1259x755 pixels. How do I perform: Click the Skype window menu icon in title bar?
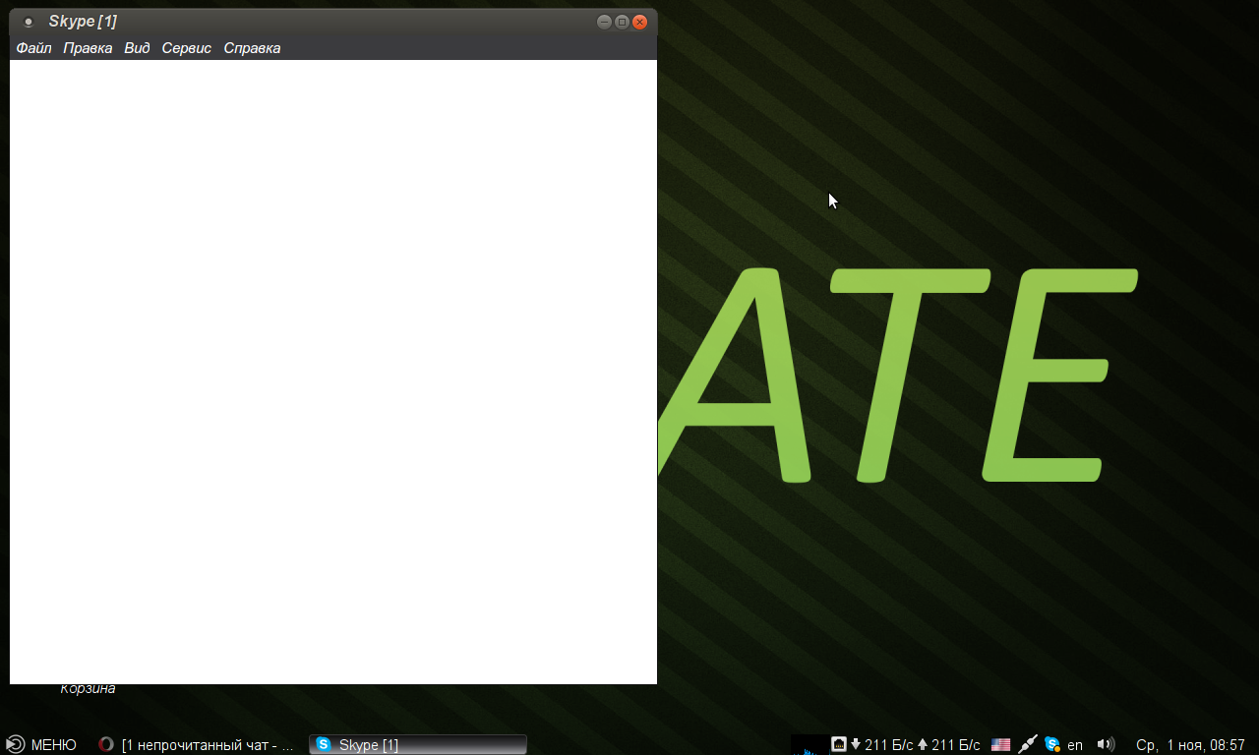[29, 22]
